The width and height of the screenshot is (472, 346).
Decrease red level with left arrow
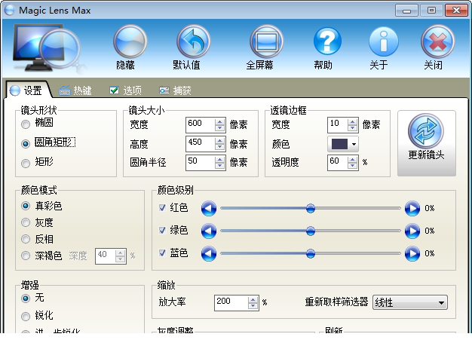click(x=209, y=208)
